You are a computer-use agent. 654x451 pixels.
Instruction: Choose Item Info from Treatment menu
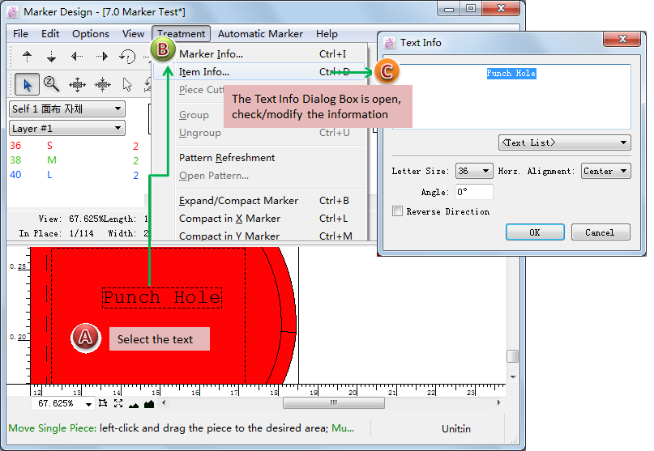click(x=204, y=72)
